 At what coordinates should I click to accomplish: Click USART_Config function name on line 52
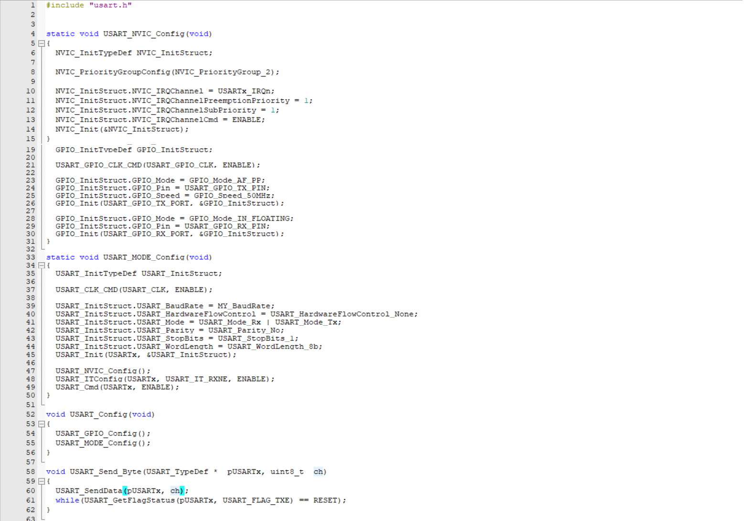click(x=98, y=415)
